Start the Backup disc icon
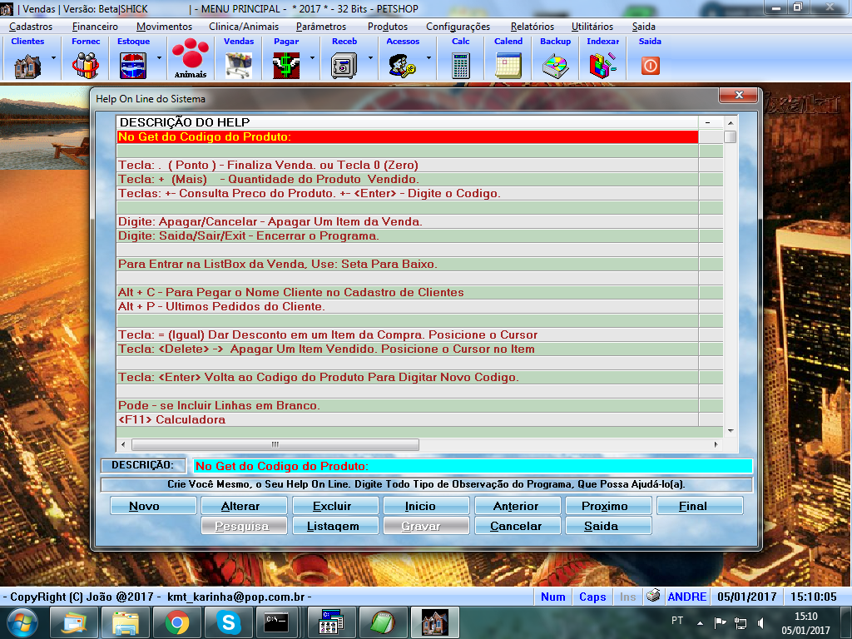 tap(555, 67)
